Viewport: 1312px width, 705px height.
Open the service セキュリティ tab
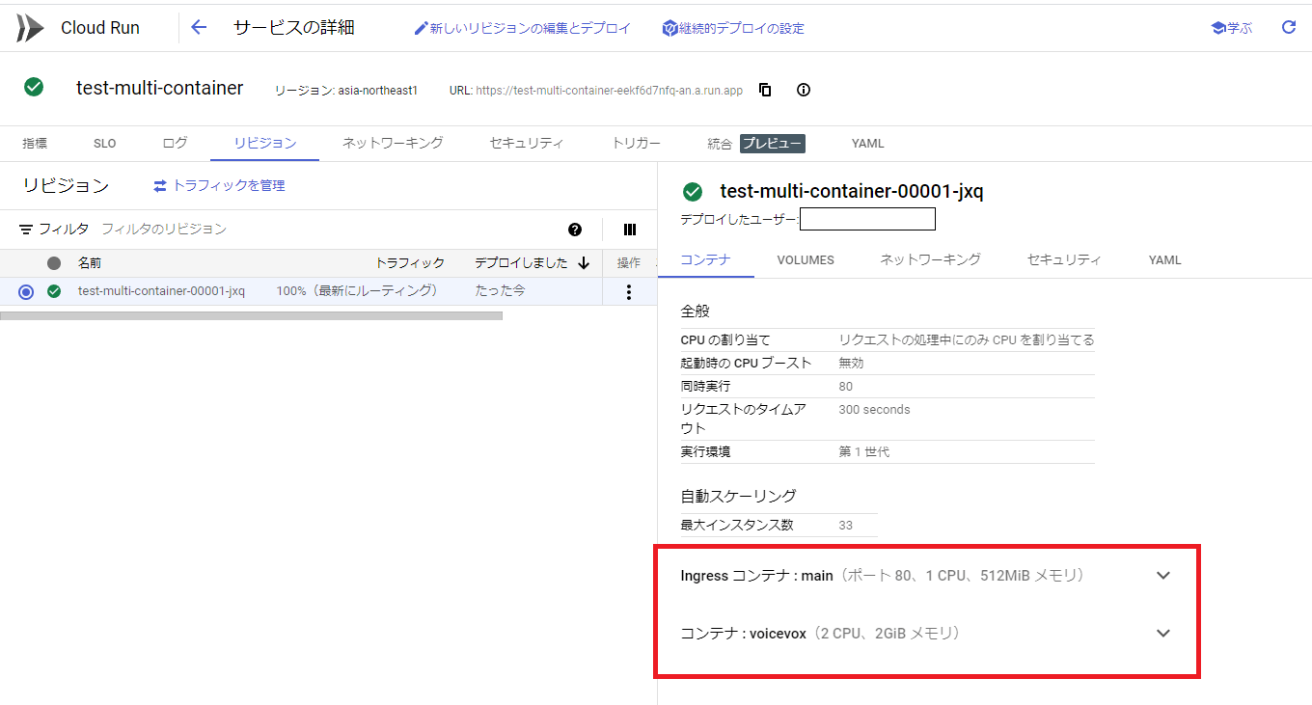527,143
